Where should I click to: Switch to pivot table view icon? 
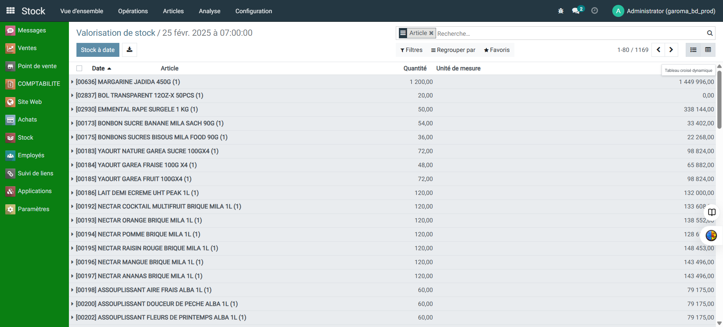pyautogui.click(x=708, y=50)
